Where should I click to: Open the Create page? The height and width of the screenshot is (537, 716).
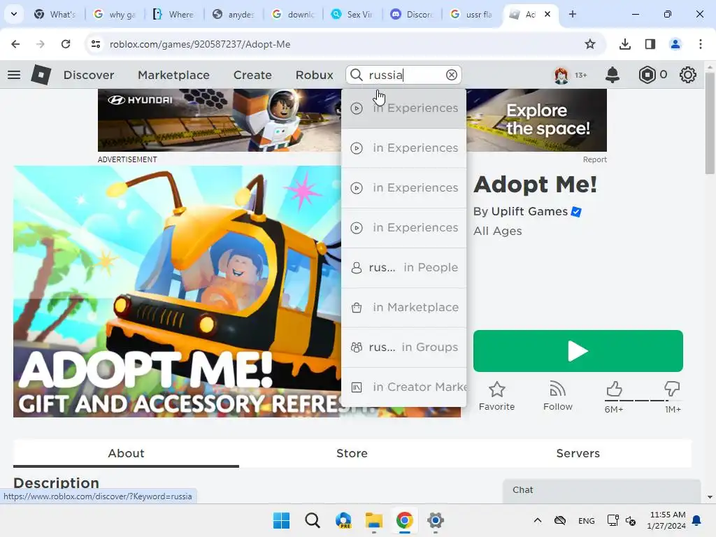(x=252, y=75)
